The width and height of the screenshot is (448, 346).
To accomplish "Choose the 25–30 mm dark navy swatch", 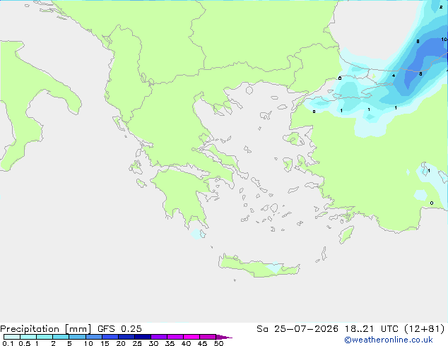I will pos(143,337).
